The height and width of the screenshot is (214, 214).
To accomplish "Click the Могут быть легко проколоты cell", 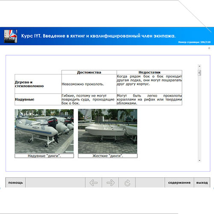I will (x=149, y=99).
